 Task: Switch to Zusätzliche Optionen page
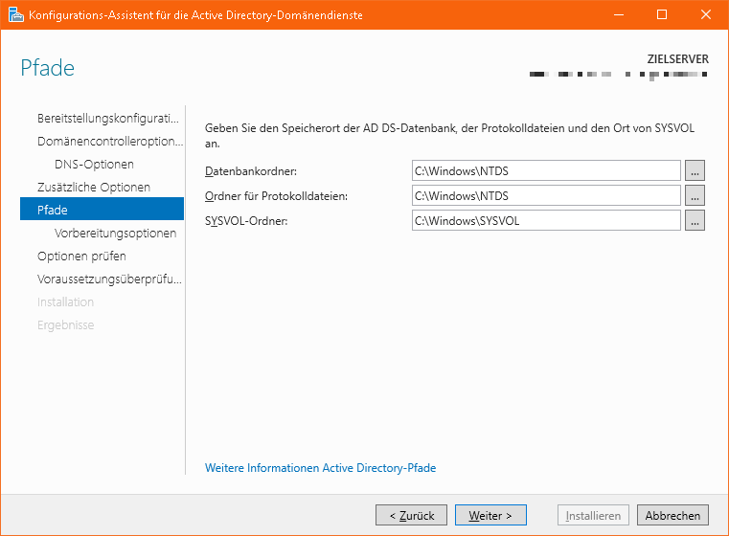tap(93, 188)
